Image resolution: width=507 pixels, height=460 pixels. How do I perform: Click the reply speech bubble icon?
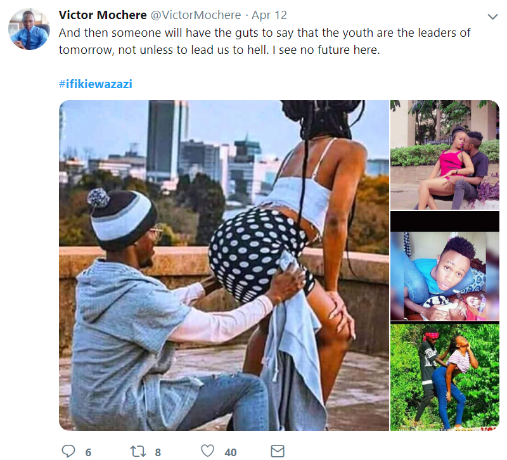coord(68,451)
